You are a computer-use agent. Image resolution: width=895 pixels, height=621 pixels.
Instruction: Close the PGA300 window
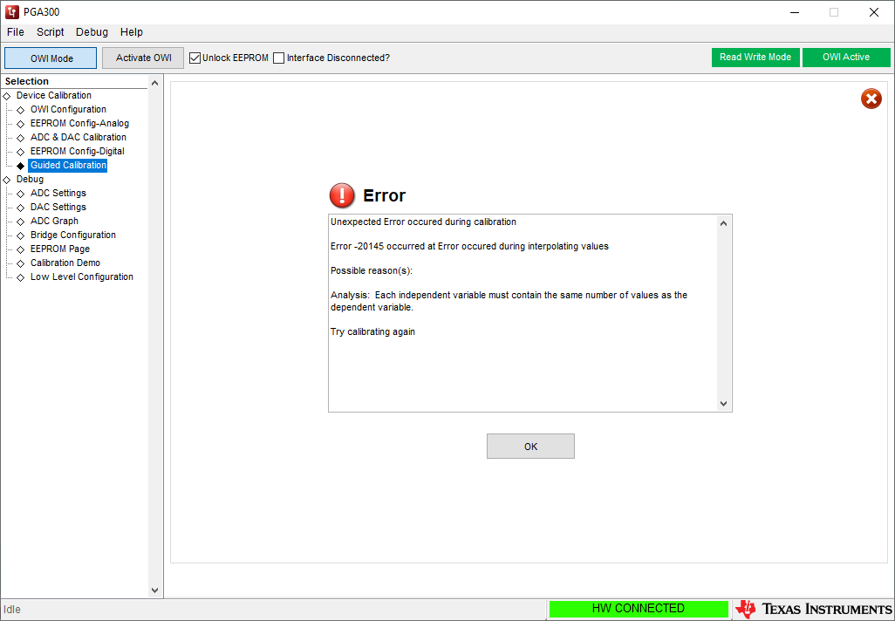click(x=873, y=12)
